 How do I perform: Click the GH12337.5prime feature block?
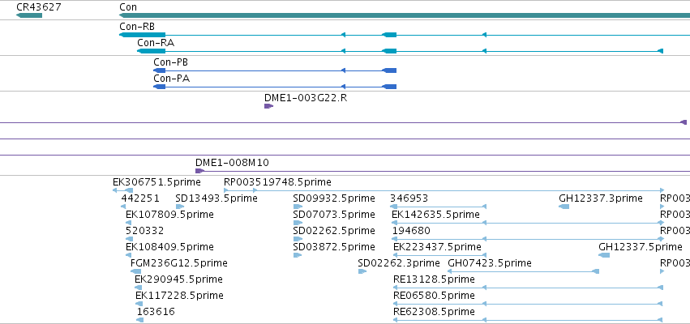click(x=604, y=255)
